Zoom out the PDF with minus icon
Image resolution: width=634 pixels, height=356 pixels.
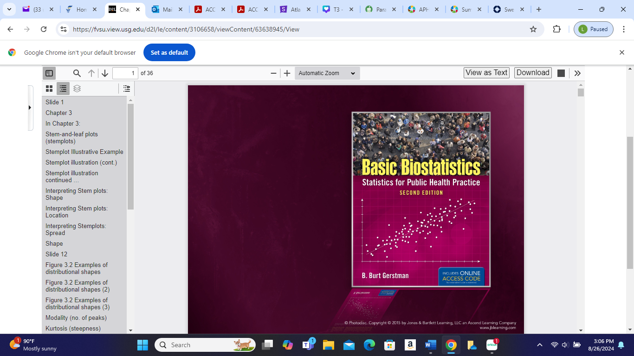(x=274, y=73)
